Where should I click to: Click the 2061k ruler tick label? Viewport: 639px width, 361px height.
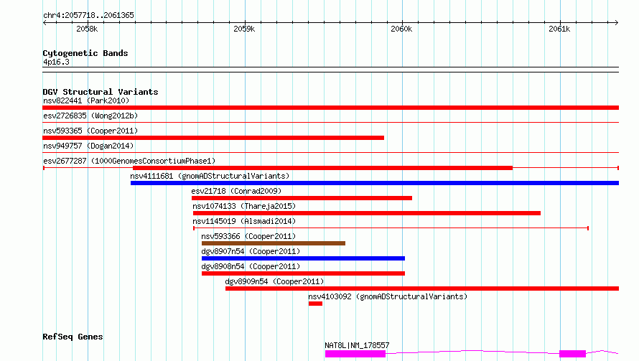(559, 29)
